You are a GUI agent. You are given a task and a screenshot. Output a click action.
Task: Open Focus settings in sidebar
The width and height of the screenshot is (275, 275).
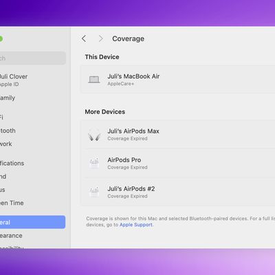point(3,190)
